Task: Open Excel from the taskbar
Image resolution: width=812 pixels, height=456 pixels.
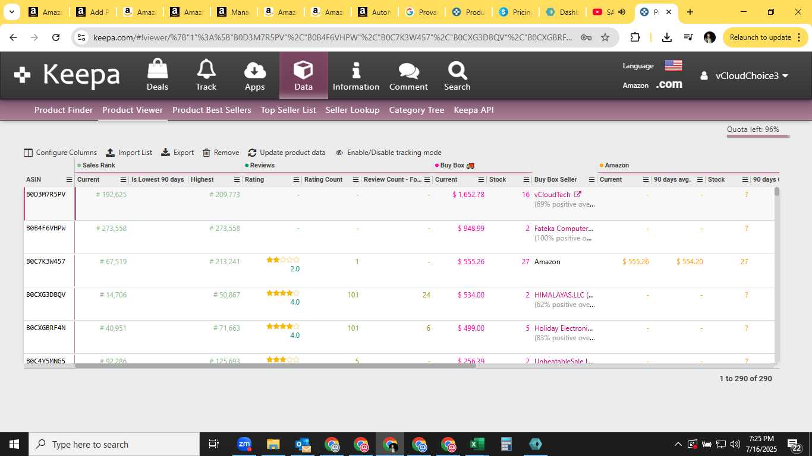Action: [477, 444]
